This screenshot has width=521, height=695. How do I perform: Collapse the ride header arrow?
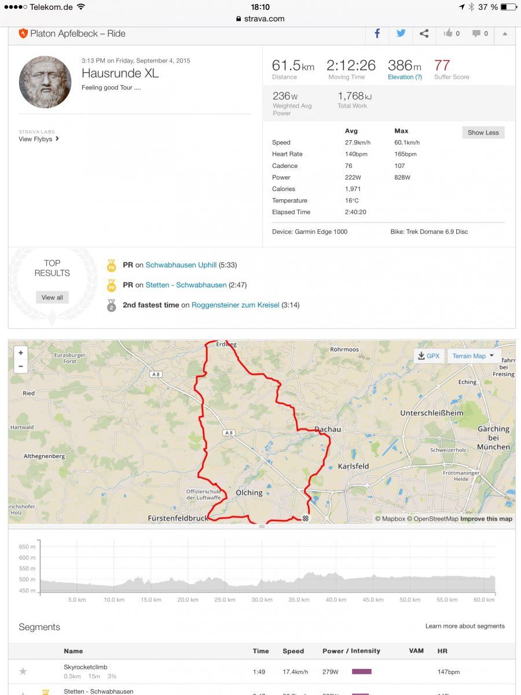505,34
